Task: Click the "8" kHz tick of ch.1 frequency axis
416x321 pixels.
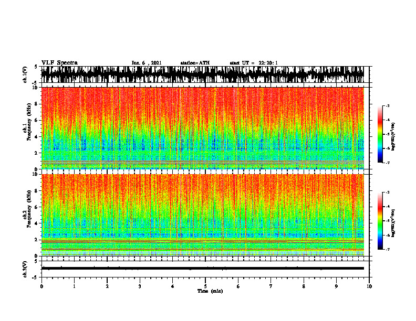Action: (x=37, y=104)
